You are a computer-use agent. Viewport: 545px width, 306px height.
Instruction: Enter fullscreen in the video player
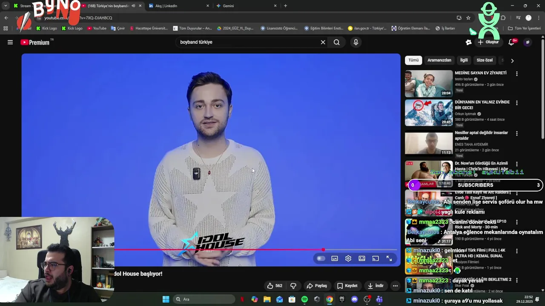pos(389,258)
